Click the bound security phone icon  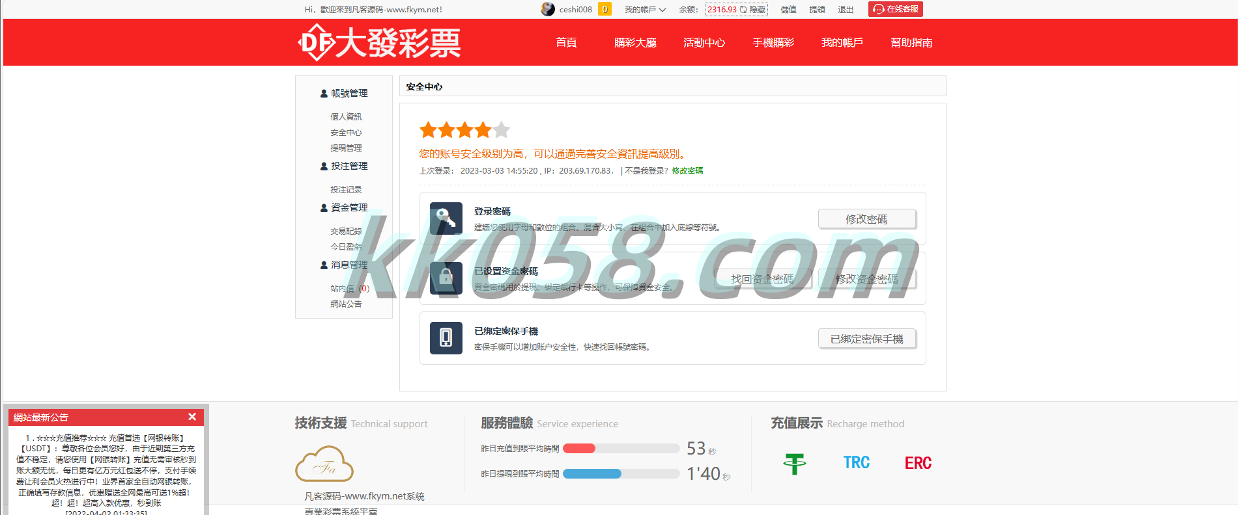click(x=446, y=338)
